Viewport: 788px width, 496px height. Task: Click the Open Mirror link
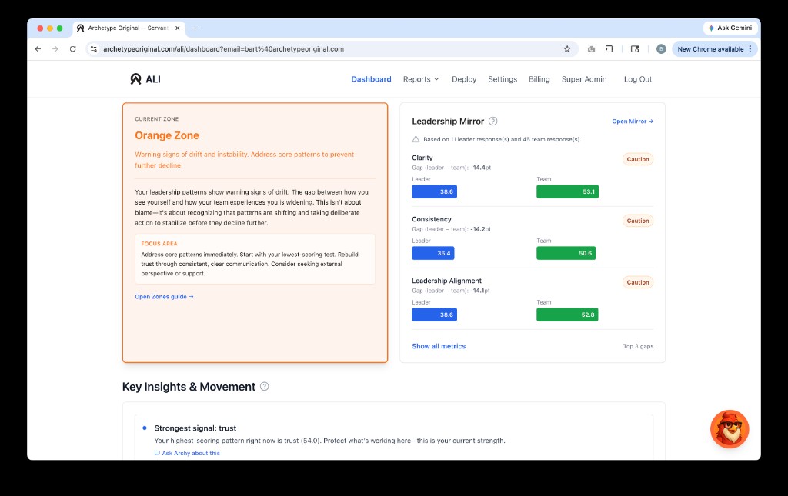(633, 121)
